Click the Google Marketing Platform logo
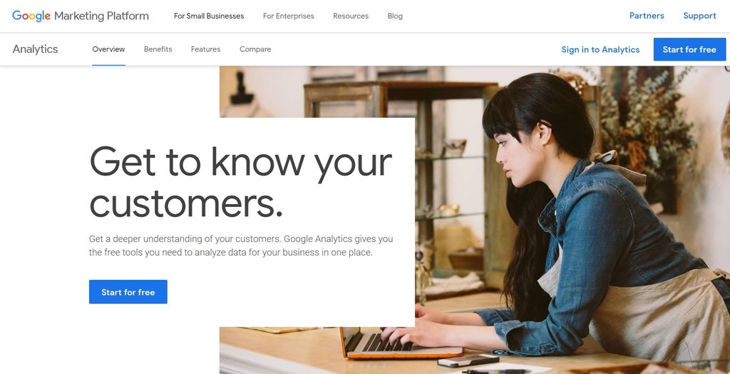 pyautogui.click(x=80, y=16)
